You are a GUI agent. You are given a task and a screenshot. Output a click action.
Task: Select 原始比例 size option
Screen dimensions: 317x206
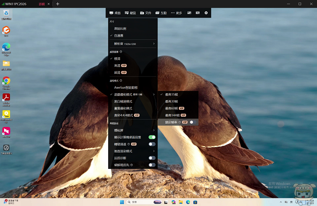pos(120,29)
